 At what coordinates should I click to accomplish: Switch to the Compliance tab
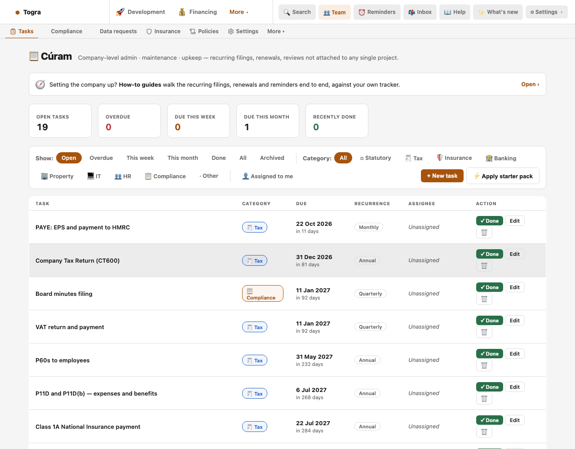tap(66, 31)
